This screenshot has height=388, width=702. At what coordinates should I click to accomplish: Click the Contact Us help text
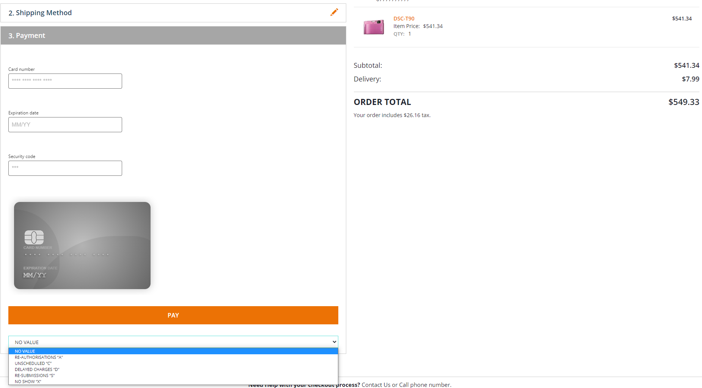(x=375, y=385)
